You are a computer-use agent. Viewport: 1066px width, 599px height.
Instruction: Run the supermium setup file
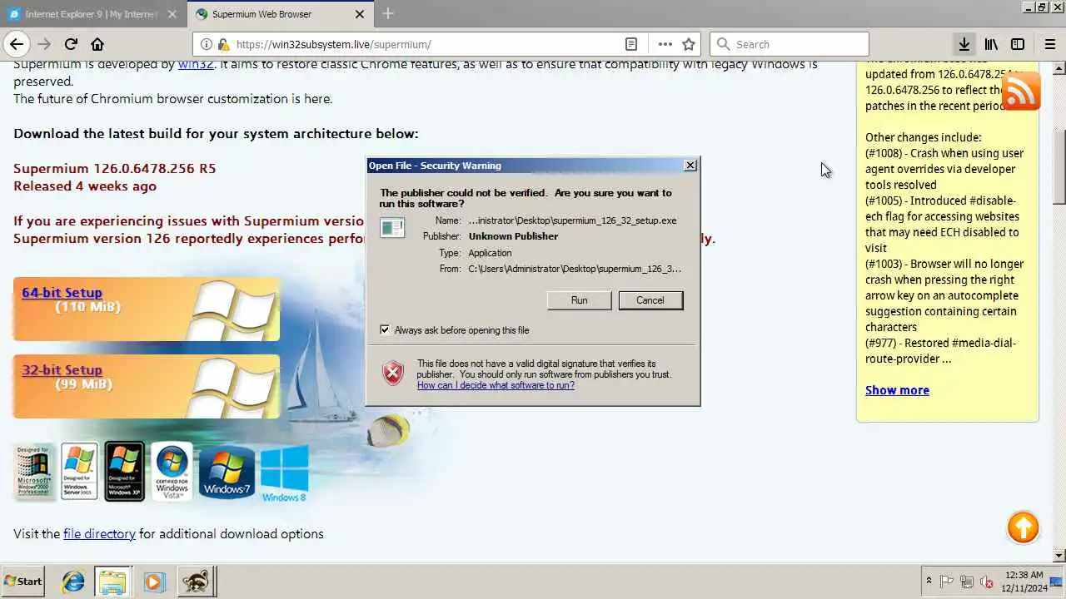pyautogui.click(x=579, y=300)
